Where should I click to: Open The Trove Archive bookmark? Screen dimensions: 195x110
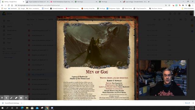coord(156,9)
